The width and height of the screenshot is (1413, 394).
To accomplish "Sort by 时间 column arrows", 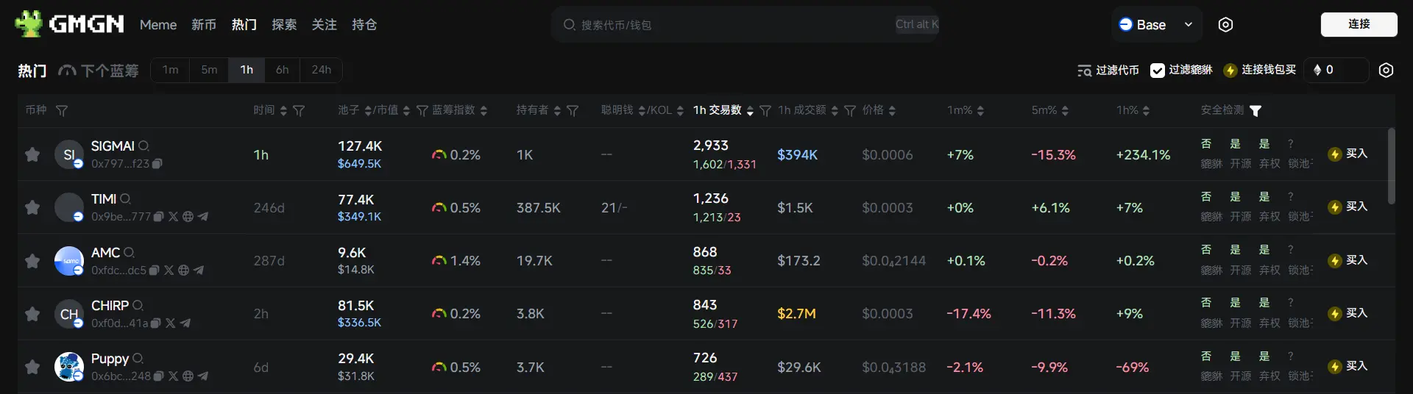I will (x=283, y=111).
